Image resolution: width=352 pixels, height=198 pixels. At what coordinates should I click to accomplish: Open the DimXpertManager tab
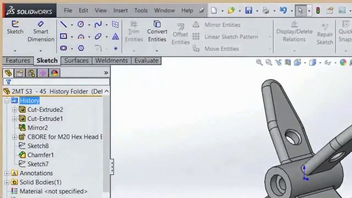(43, 73)
